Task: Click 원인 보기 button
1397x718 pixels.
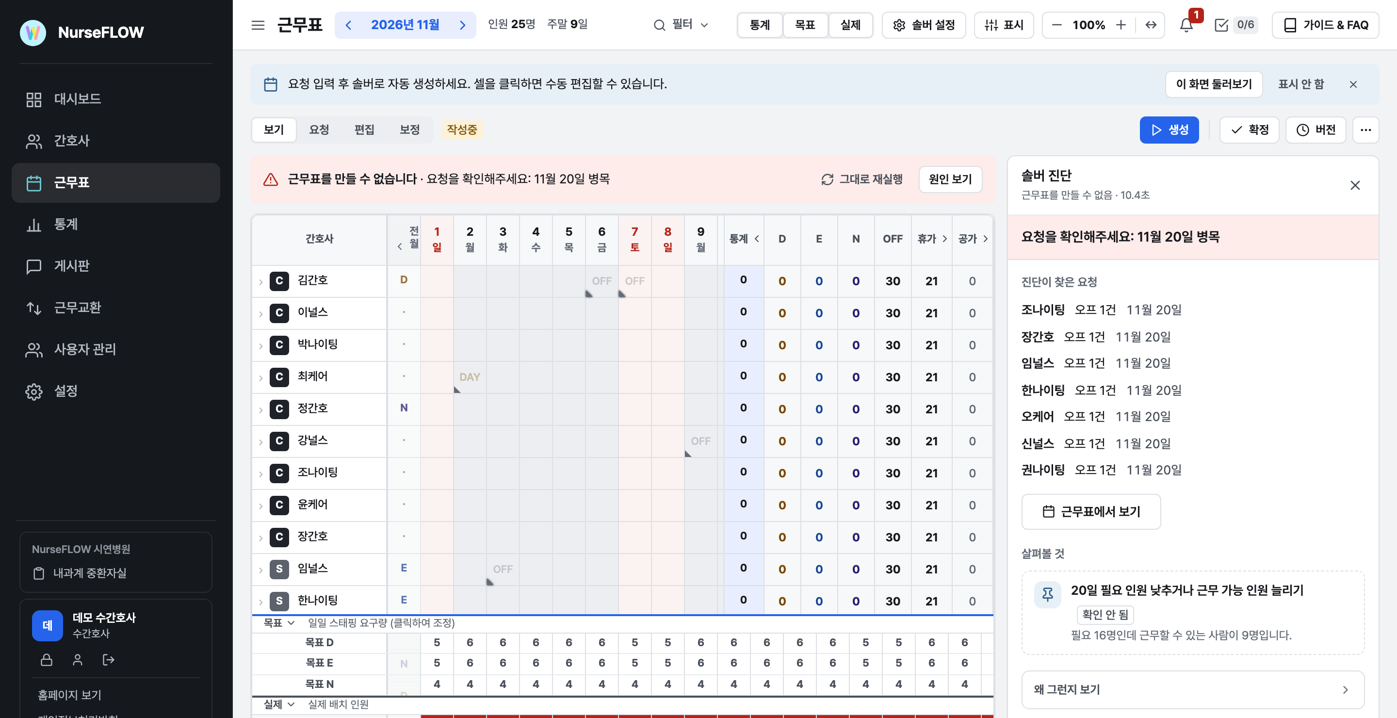Action: tap(950, 179)
